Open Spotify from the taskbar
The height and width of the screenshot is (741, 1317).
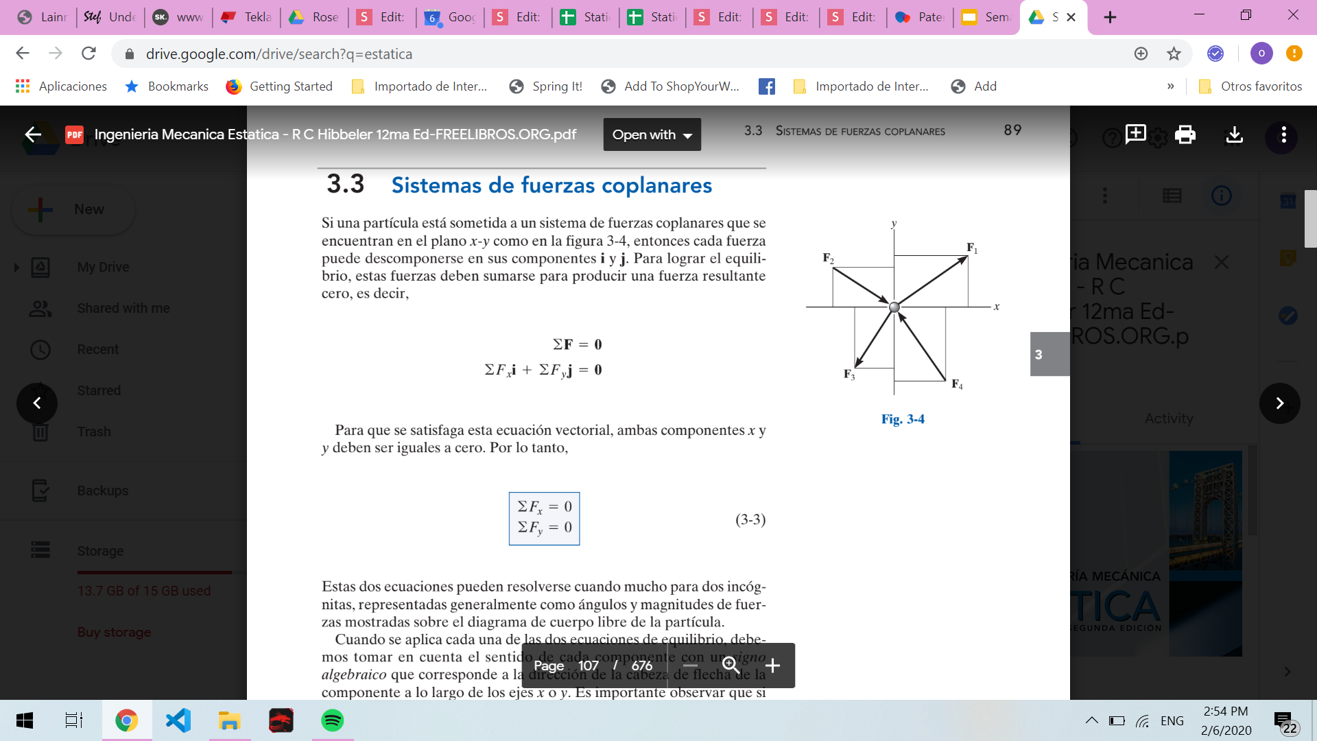pos(333,720)
